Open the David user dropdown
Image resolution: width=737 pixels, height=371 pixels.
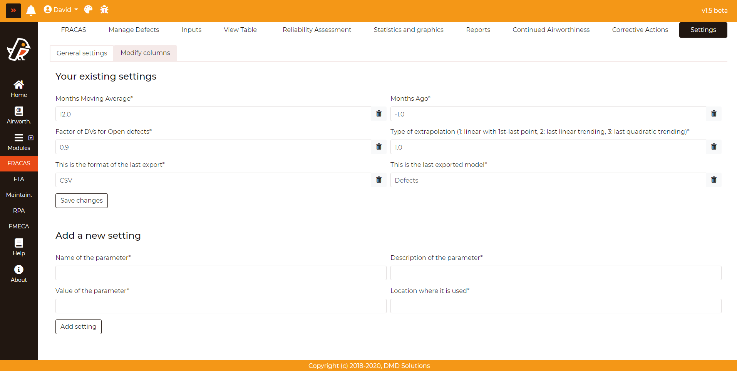pos(61,10)
